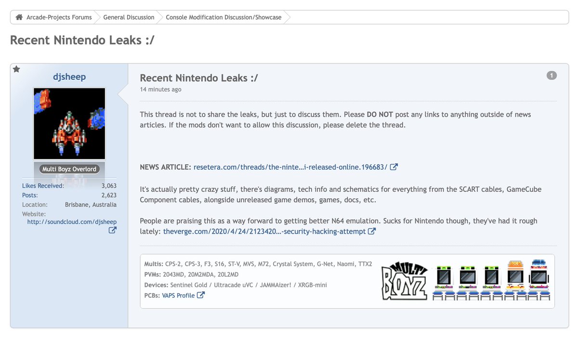The height and width of the screenshot is (337, 578).
Task: Click the 'Devices:' signature line
Action: 236,285
